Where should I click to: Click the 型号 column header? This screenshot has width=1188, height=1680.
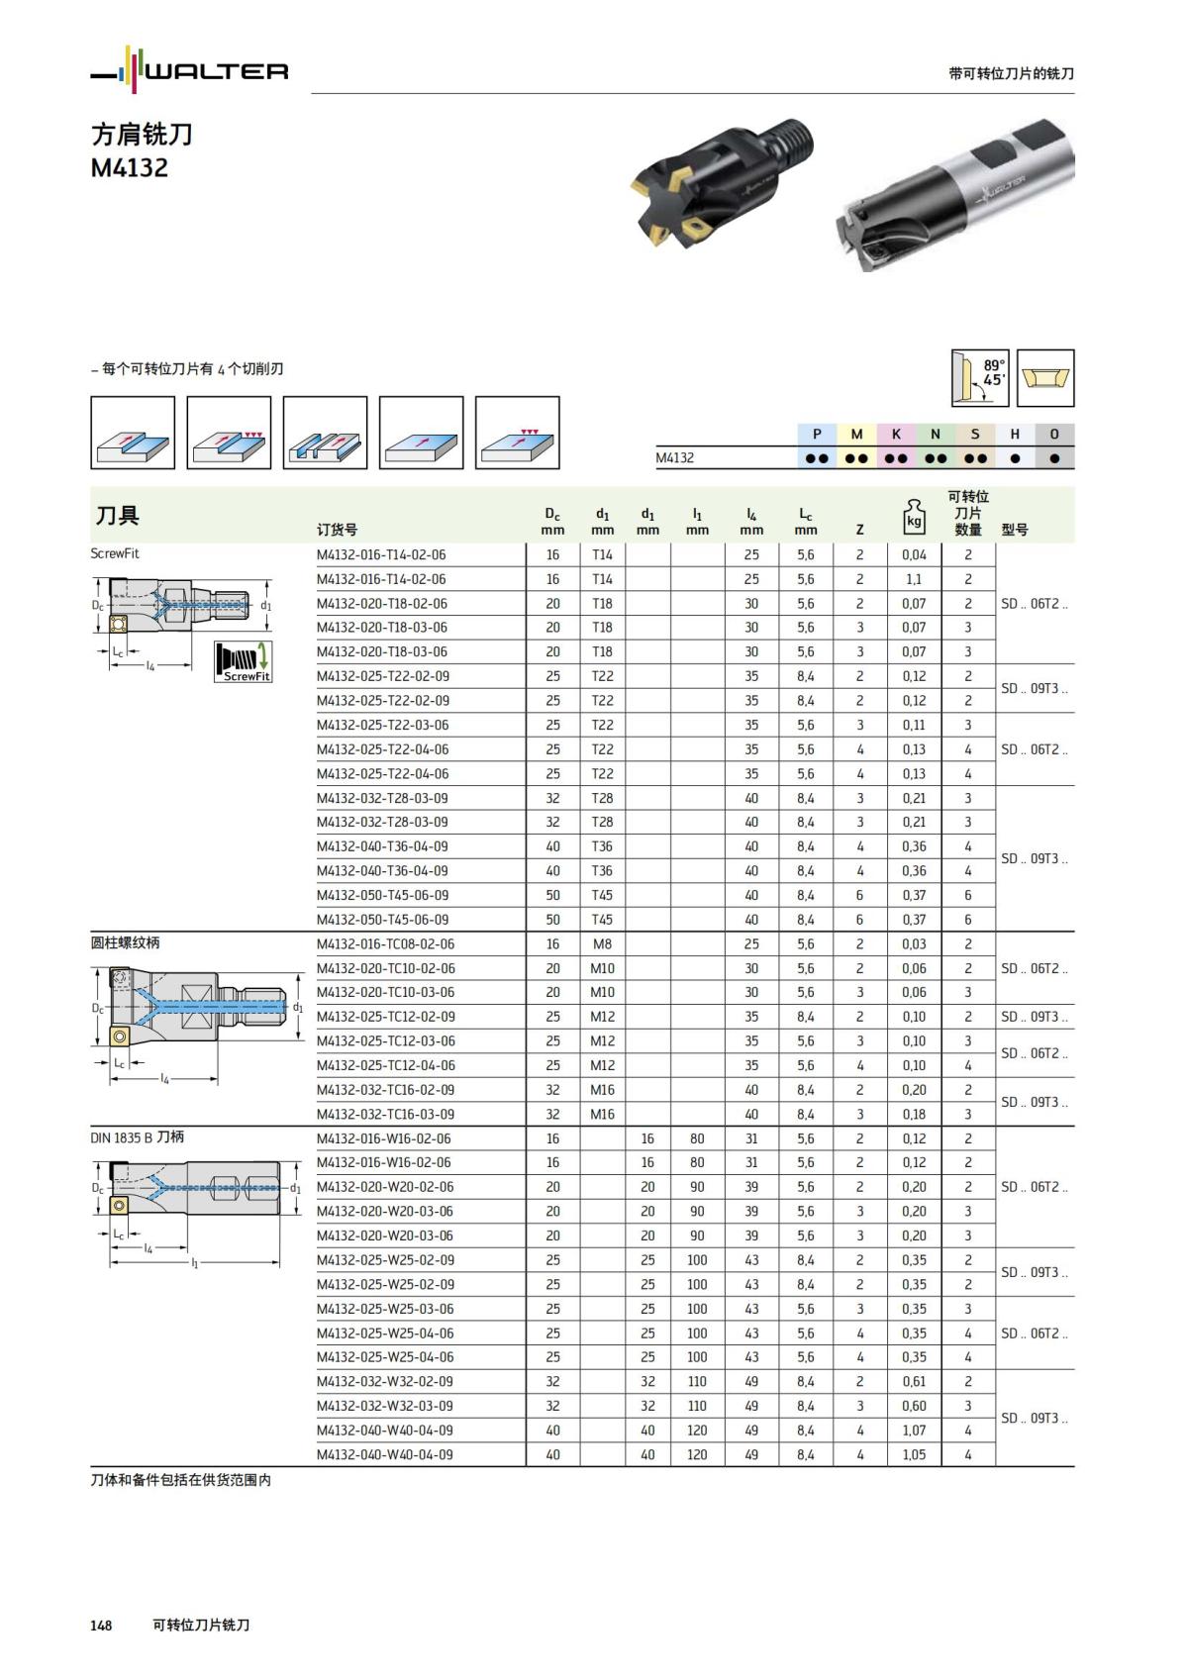point(1015,530)
